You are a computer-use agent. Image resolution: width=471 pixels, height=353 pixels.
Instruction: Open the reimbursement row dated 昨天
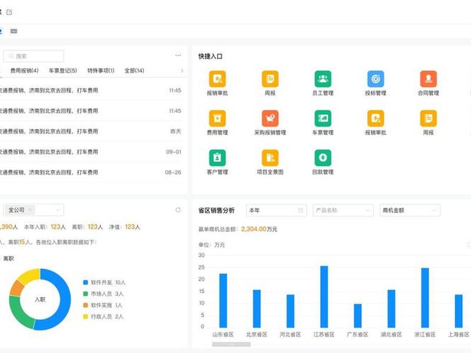[92, 131]
